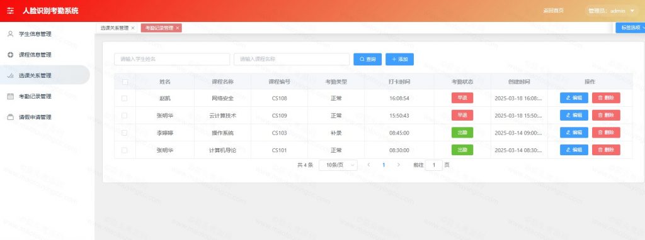The image size is (645, 240).
Task: Focus the 请输入课程名称 search field
Action: point(292,59)
